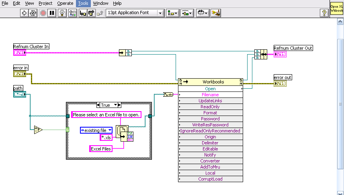The image size is (344, 195).
Task: Click the CorruptLoad parameter row
Action: click(x=211, y=179)
